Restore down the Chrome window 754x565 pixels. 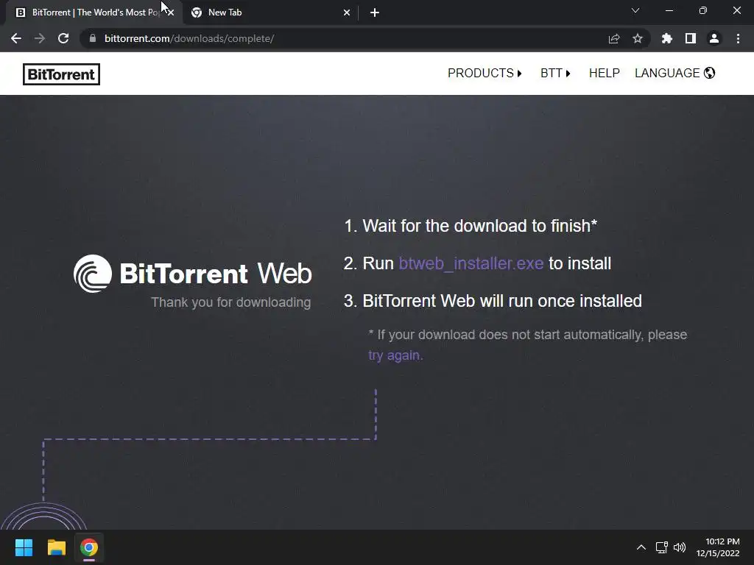tap(703, 10)
